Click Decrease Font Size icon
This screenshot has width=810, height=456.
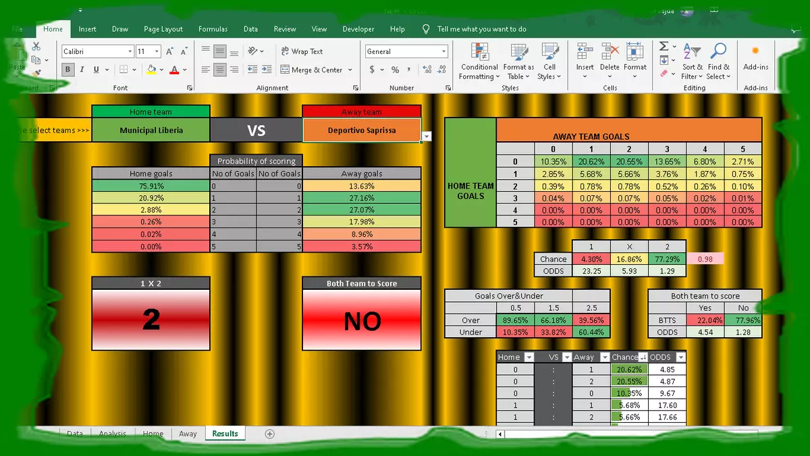click(x=183, y=51)
